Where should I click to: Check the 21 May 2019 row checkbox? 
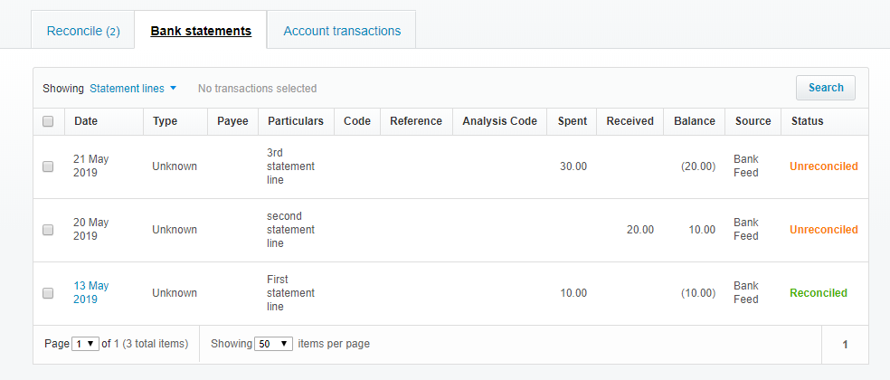coord(48,166)
